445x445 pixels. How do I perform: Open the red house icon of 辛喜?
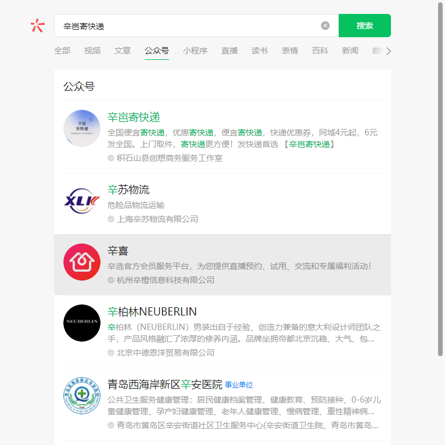pyautogui.click(x=82, y=262)
